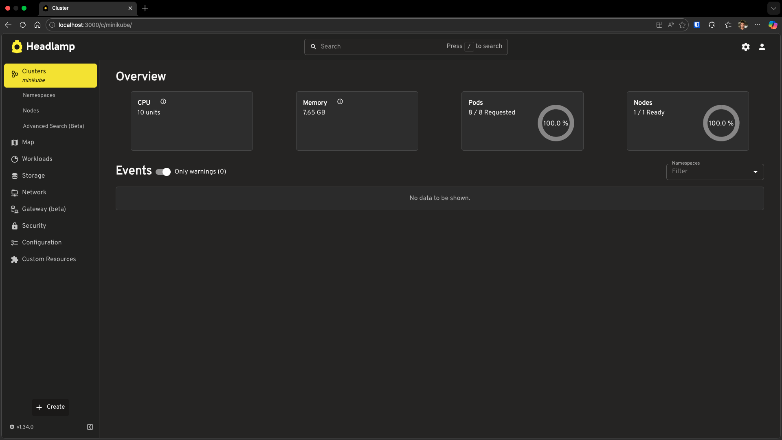The width and height of the screenshot is (782, 440).
Task: Toggle Only warnings for Events
Action: (x=163, y=172)
